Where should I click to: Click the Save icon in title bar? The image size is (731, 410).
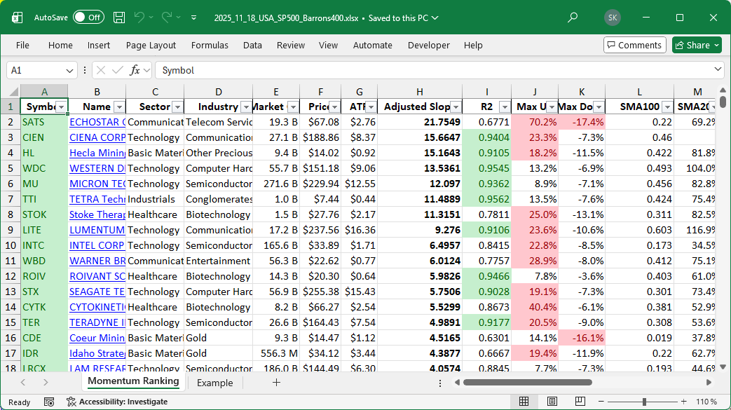119,18
